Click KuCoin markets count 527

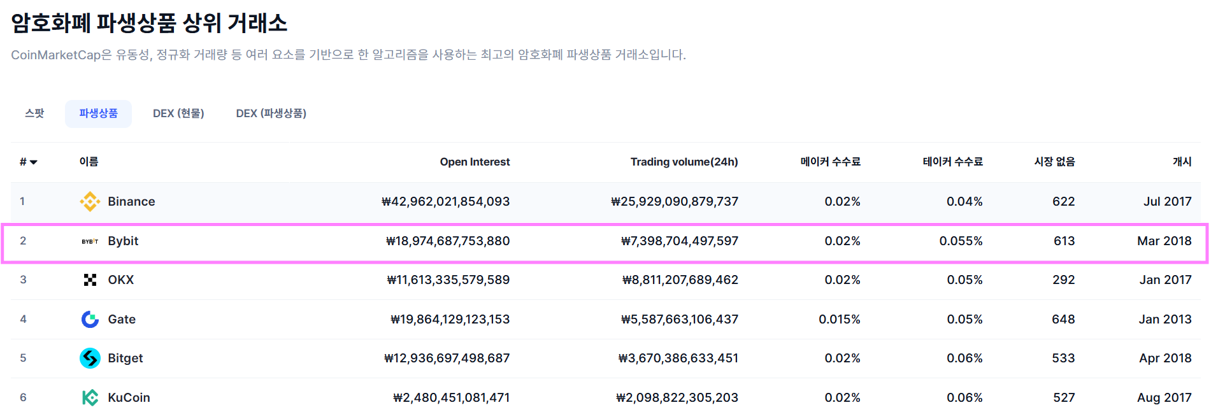click(x=1064, y=398)
